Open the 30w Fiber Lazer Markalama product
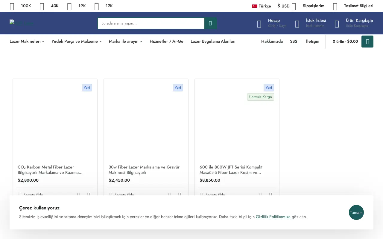 coord(144,170)
